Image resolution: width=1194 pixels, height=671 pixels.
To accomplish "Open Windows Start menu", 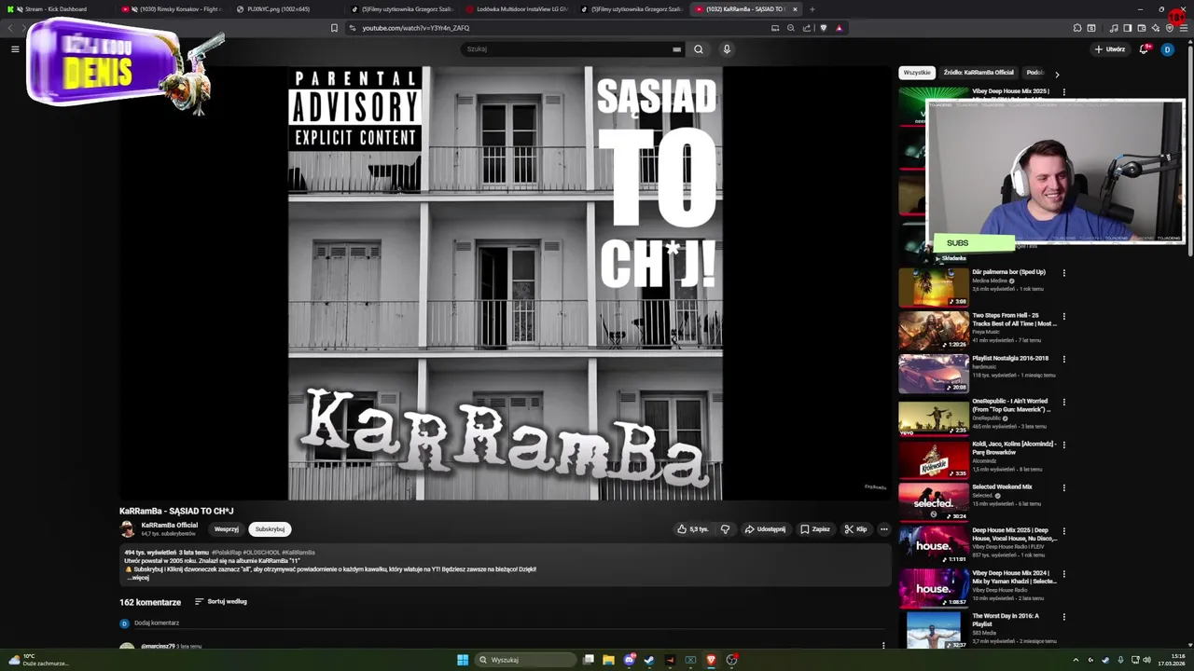I will (x=463, y=660).
